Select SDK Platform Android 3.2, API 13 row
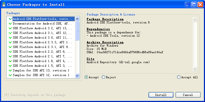Image resolution: width=205 pixels, height=102 pixels. coord(41,28)
